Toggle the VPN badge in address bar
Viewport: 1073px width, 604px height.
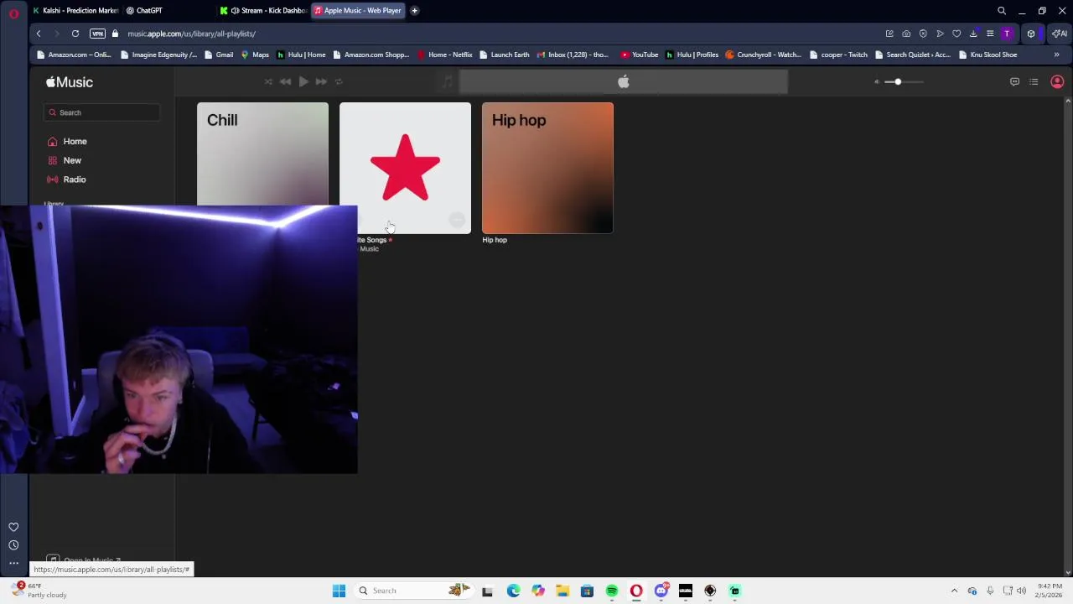point(97,34)
